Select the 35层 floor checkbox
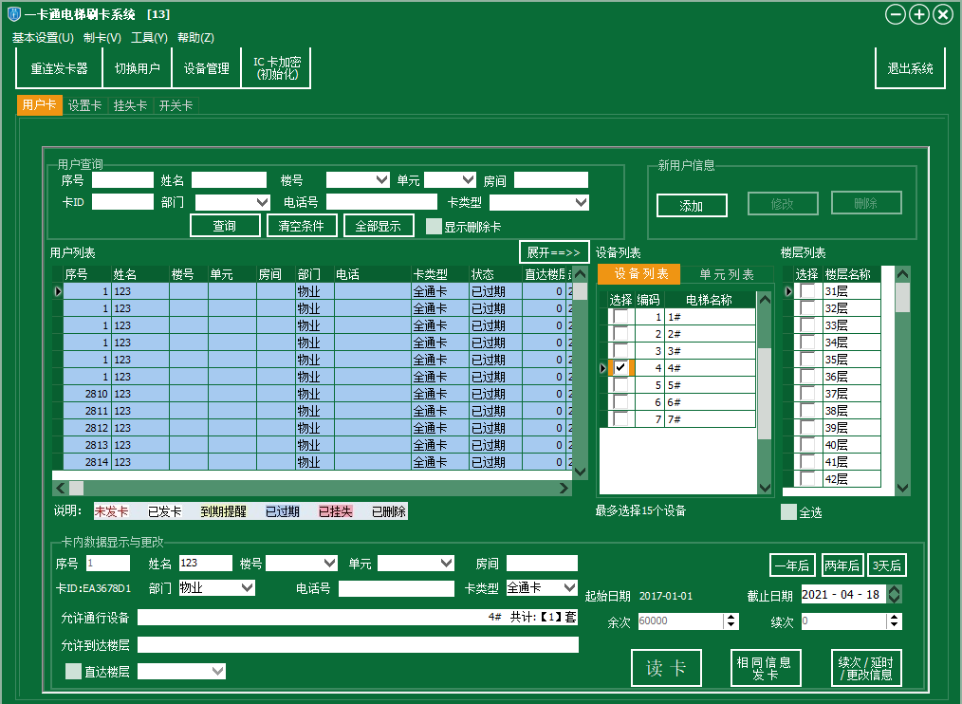This screenshot has height=704, width=962. [808, 359]
